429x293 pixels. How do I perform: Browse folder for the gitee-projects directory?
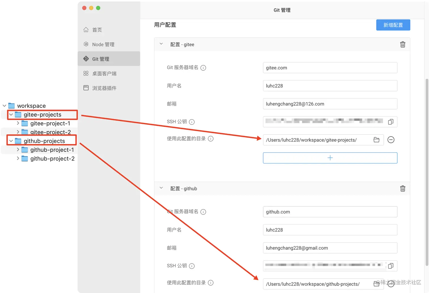click(x=377, y=140)
